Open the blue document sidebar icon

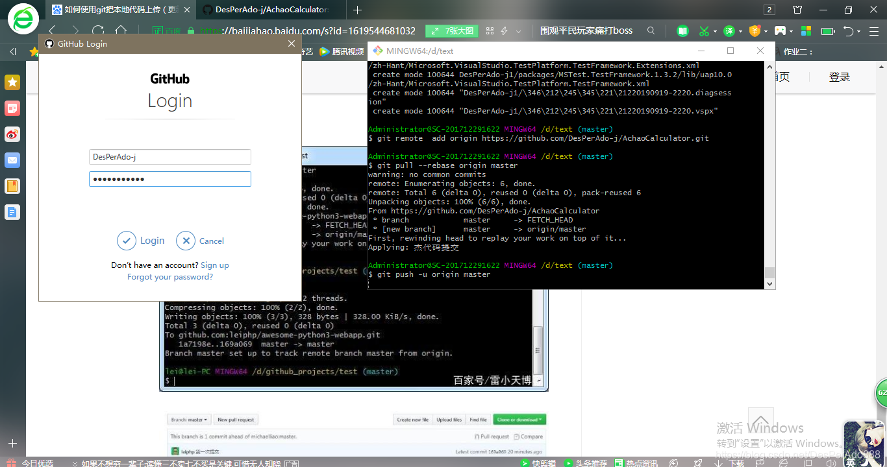point(12,212)
